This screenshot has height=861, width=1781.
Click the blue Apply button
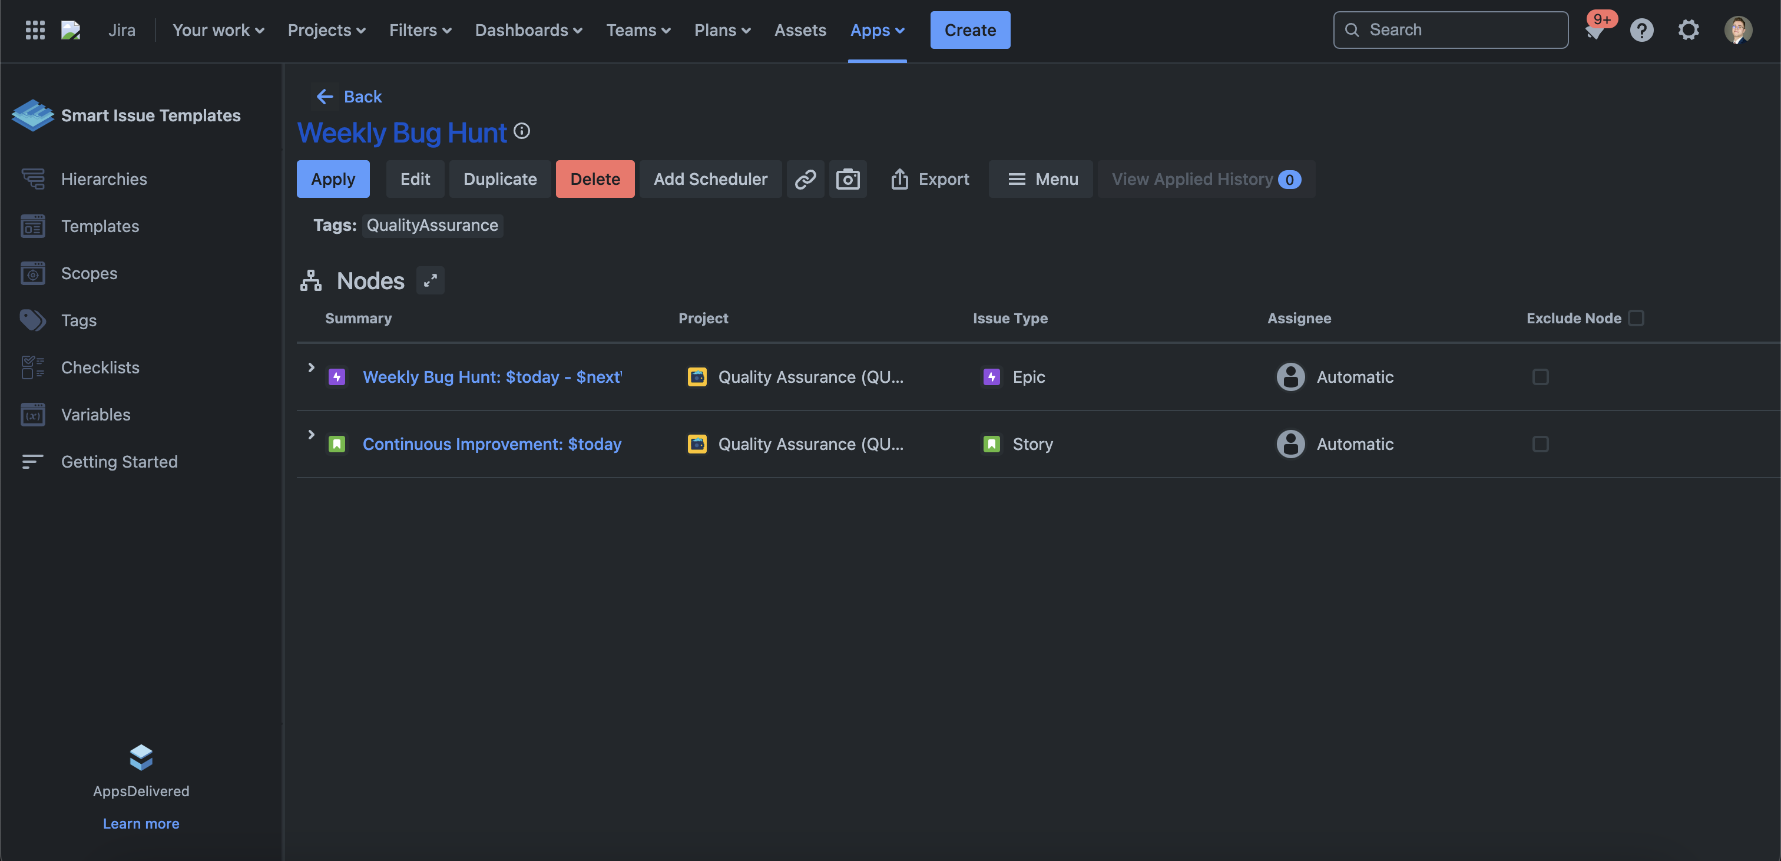333,179
